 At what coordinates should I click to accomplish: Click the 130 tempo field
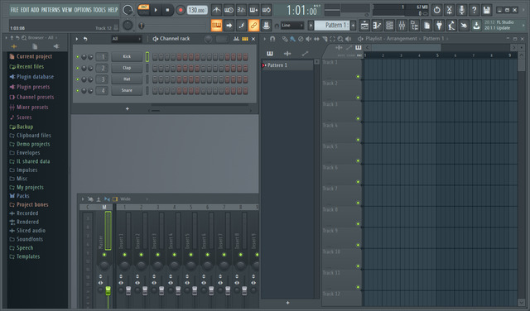point(197,10)
